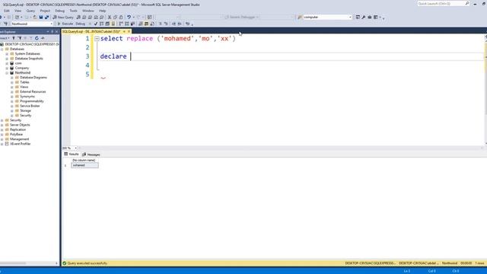Open the Help menu
Screen dimensions: 487x274
pos(102,11)
